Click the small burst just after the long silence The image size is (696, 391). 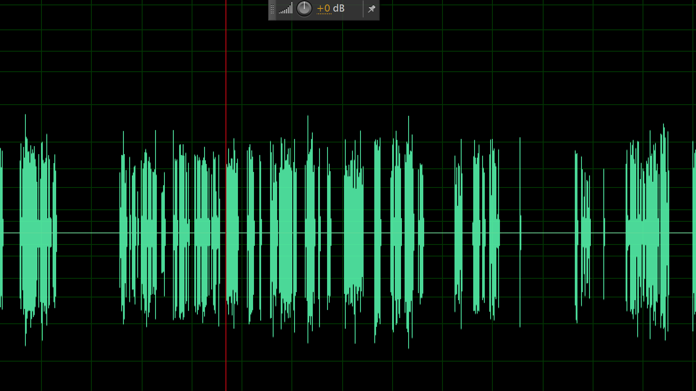(x=583, y=232)
